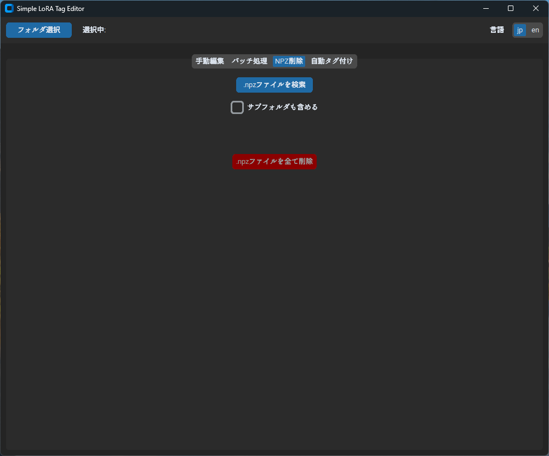Viewport: 549px width, 456px height.
Task: Return to manual editing via 手動編集
Action: tap(209, 61)
